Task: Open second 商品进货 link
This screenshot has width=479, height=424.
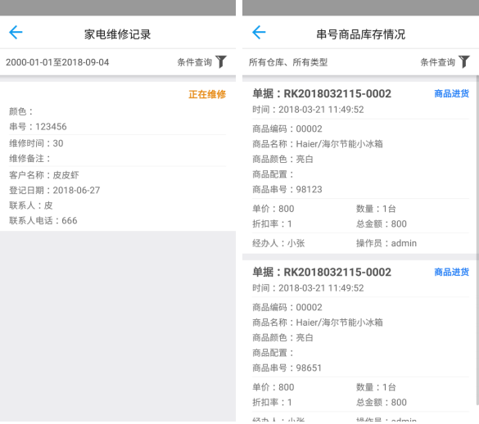Action: tap(451, 272)
